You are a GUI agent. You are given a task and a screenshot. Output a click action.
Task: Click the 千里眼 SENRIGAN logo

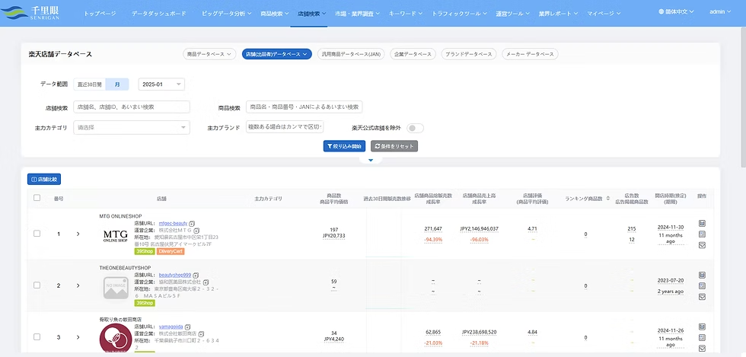point(31,13)
